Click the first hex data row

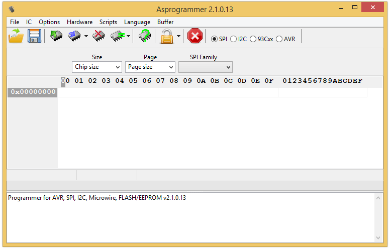point(168,92)
